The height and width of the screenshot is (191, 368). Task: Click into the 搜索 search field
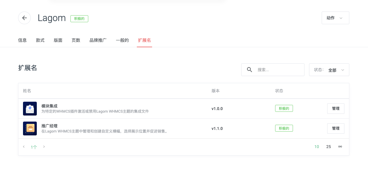273,70
